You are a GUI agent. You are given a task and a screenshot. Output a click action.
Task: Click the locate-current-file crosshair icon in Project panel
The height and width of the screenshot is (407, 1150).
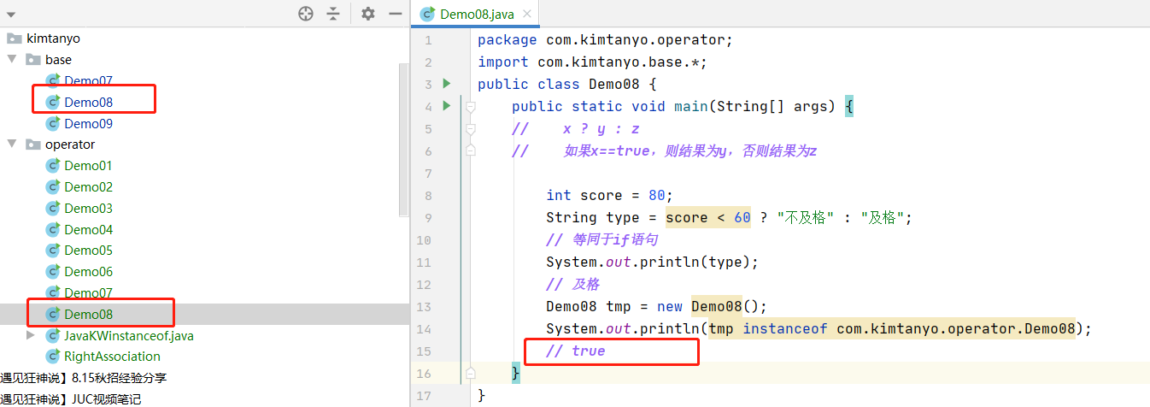click(306, 14)
